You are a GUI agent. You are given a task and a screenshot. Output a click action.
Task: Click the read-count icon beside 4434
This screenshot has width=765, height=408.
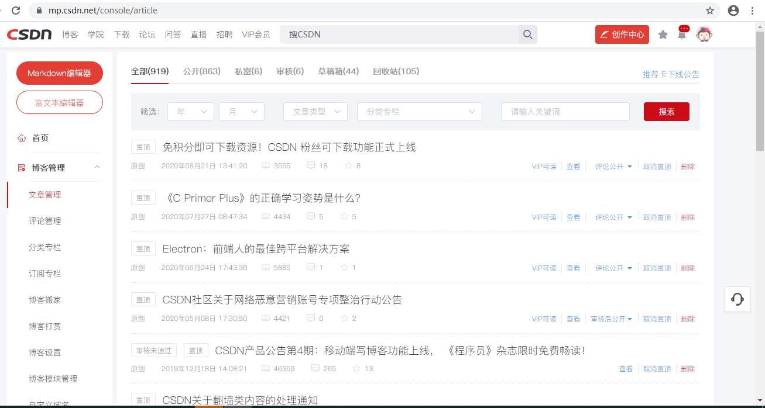(266, 217)
